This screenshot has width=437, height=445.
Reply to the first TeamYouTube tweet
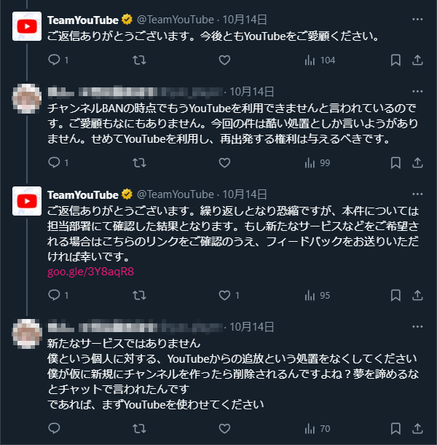53,60
